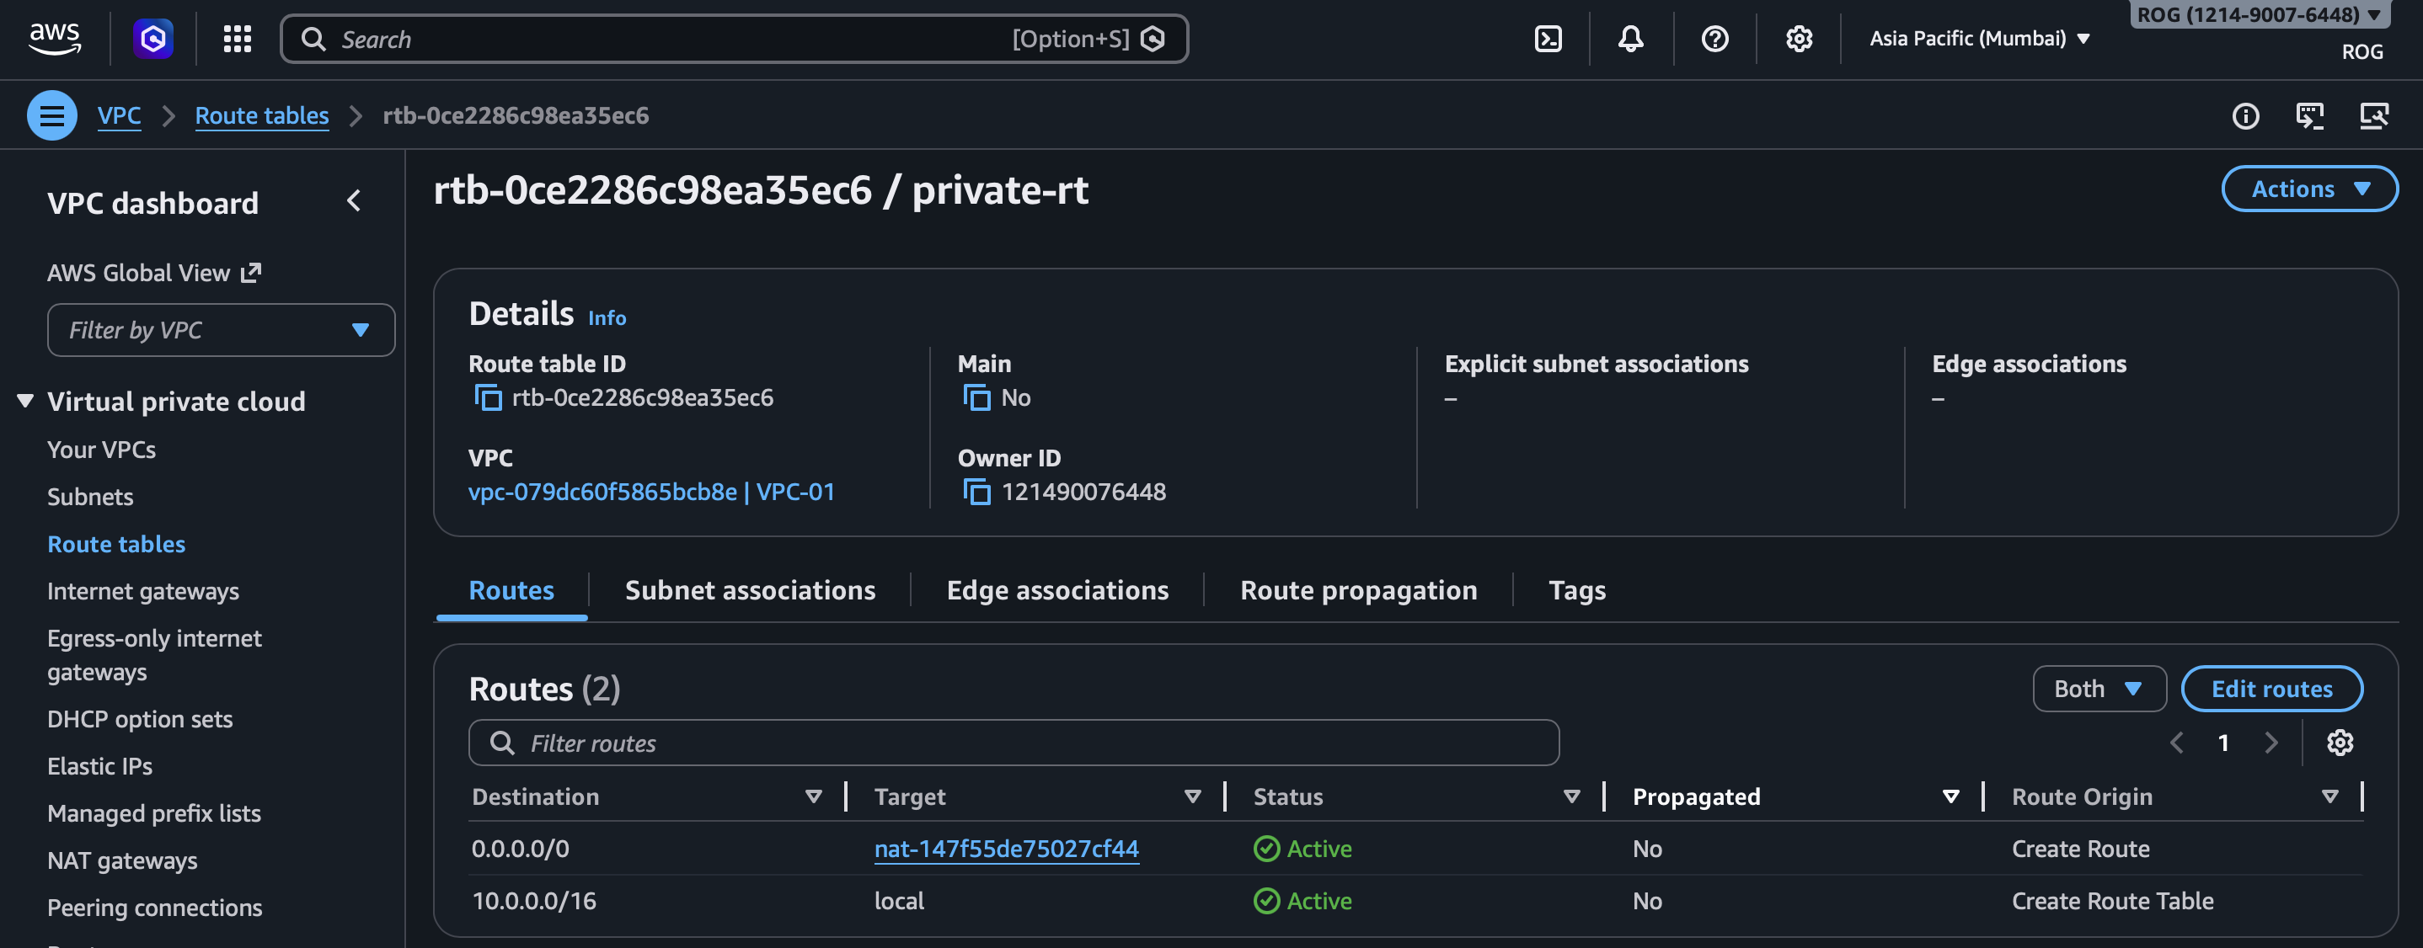The image size is (2423, 948).
Task: Copy the Owner ID number
Action: pos(976,492)
